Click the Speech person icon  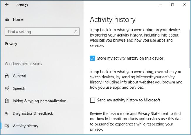(7, 88)
